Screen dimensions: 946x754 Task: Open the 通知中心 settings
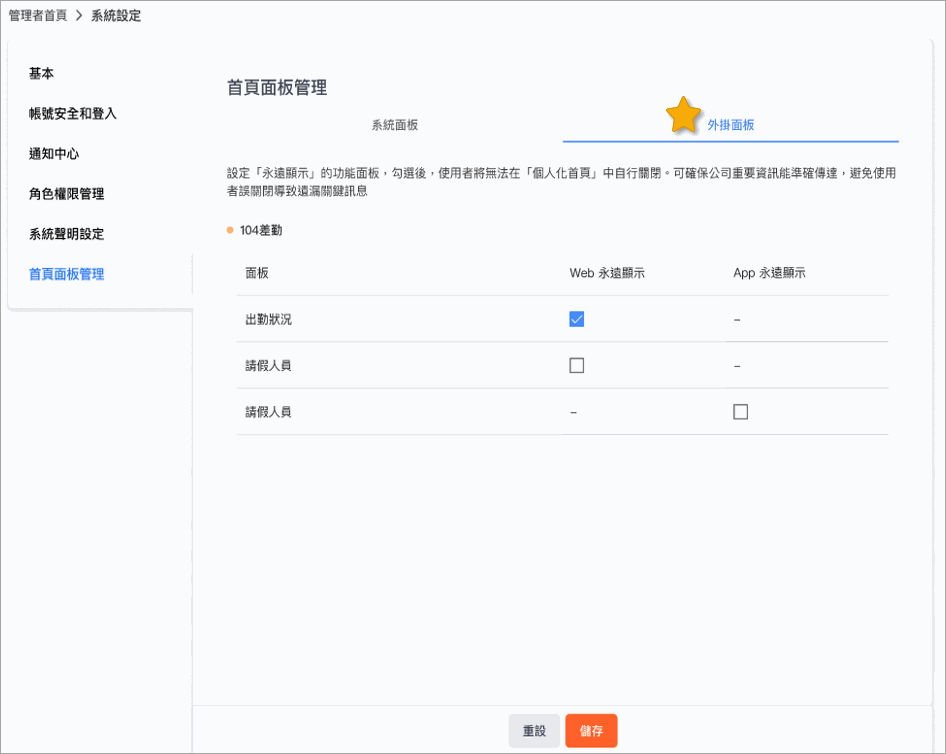pos(54,154)
